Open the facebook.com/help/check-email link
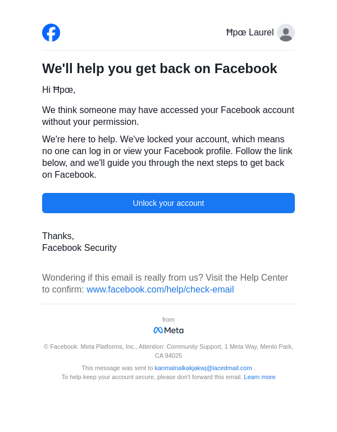Screen dimensions: 337x432 tap(160, 290)
